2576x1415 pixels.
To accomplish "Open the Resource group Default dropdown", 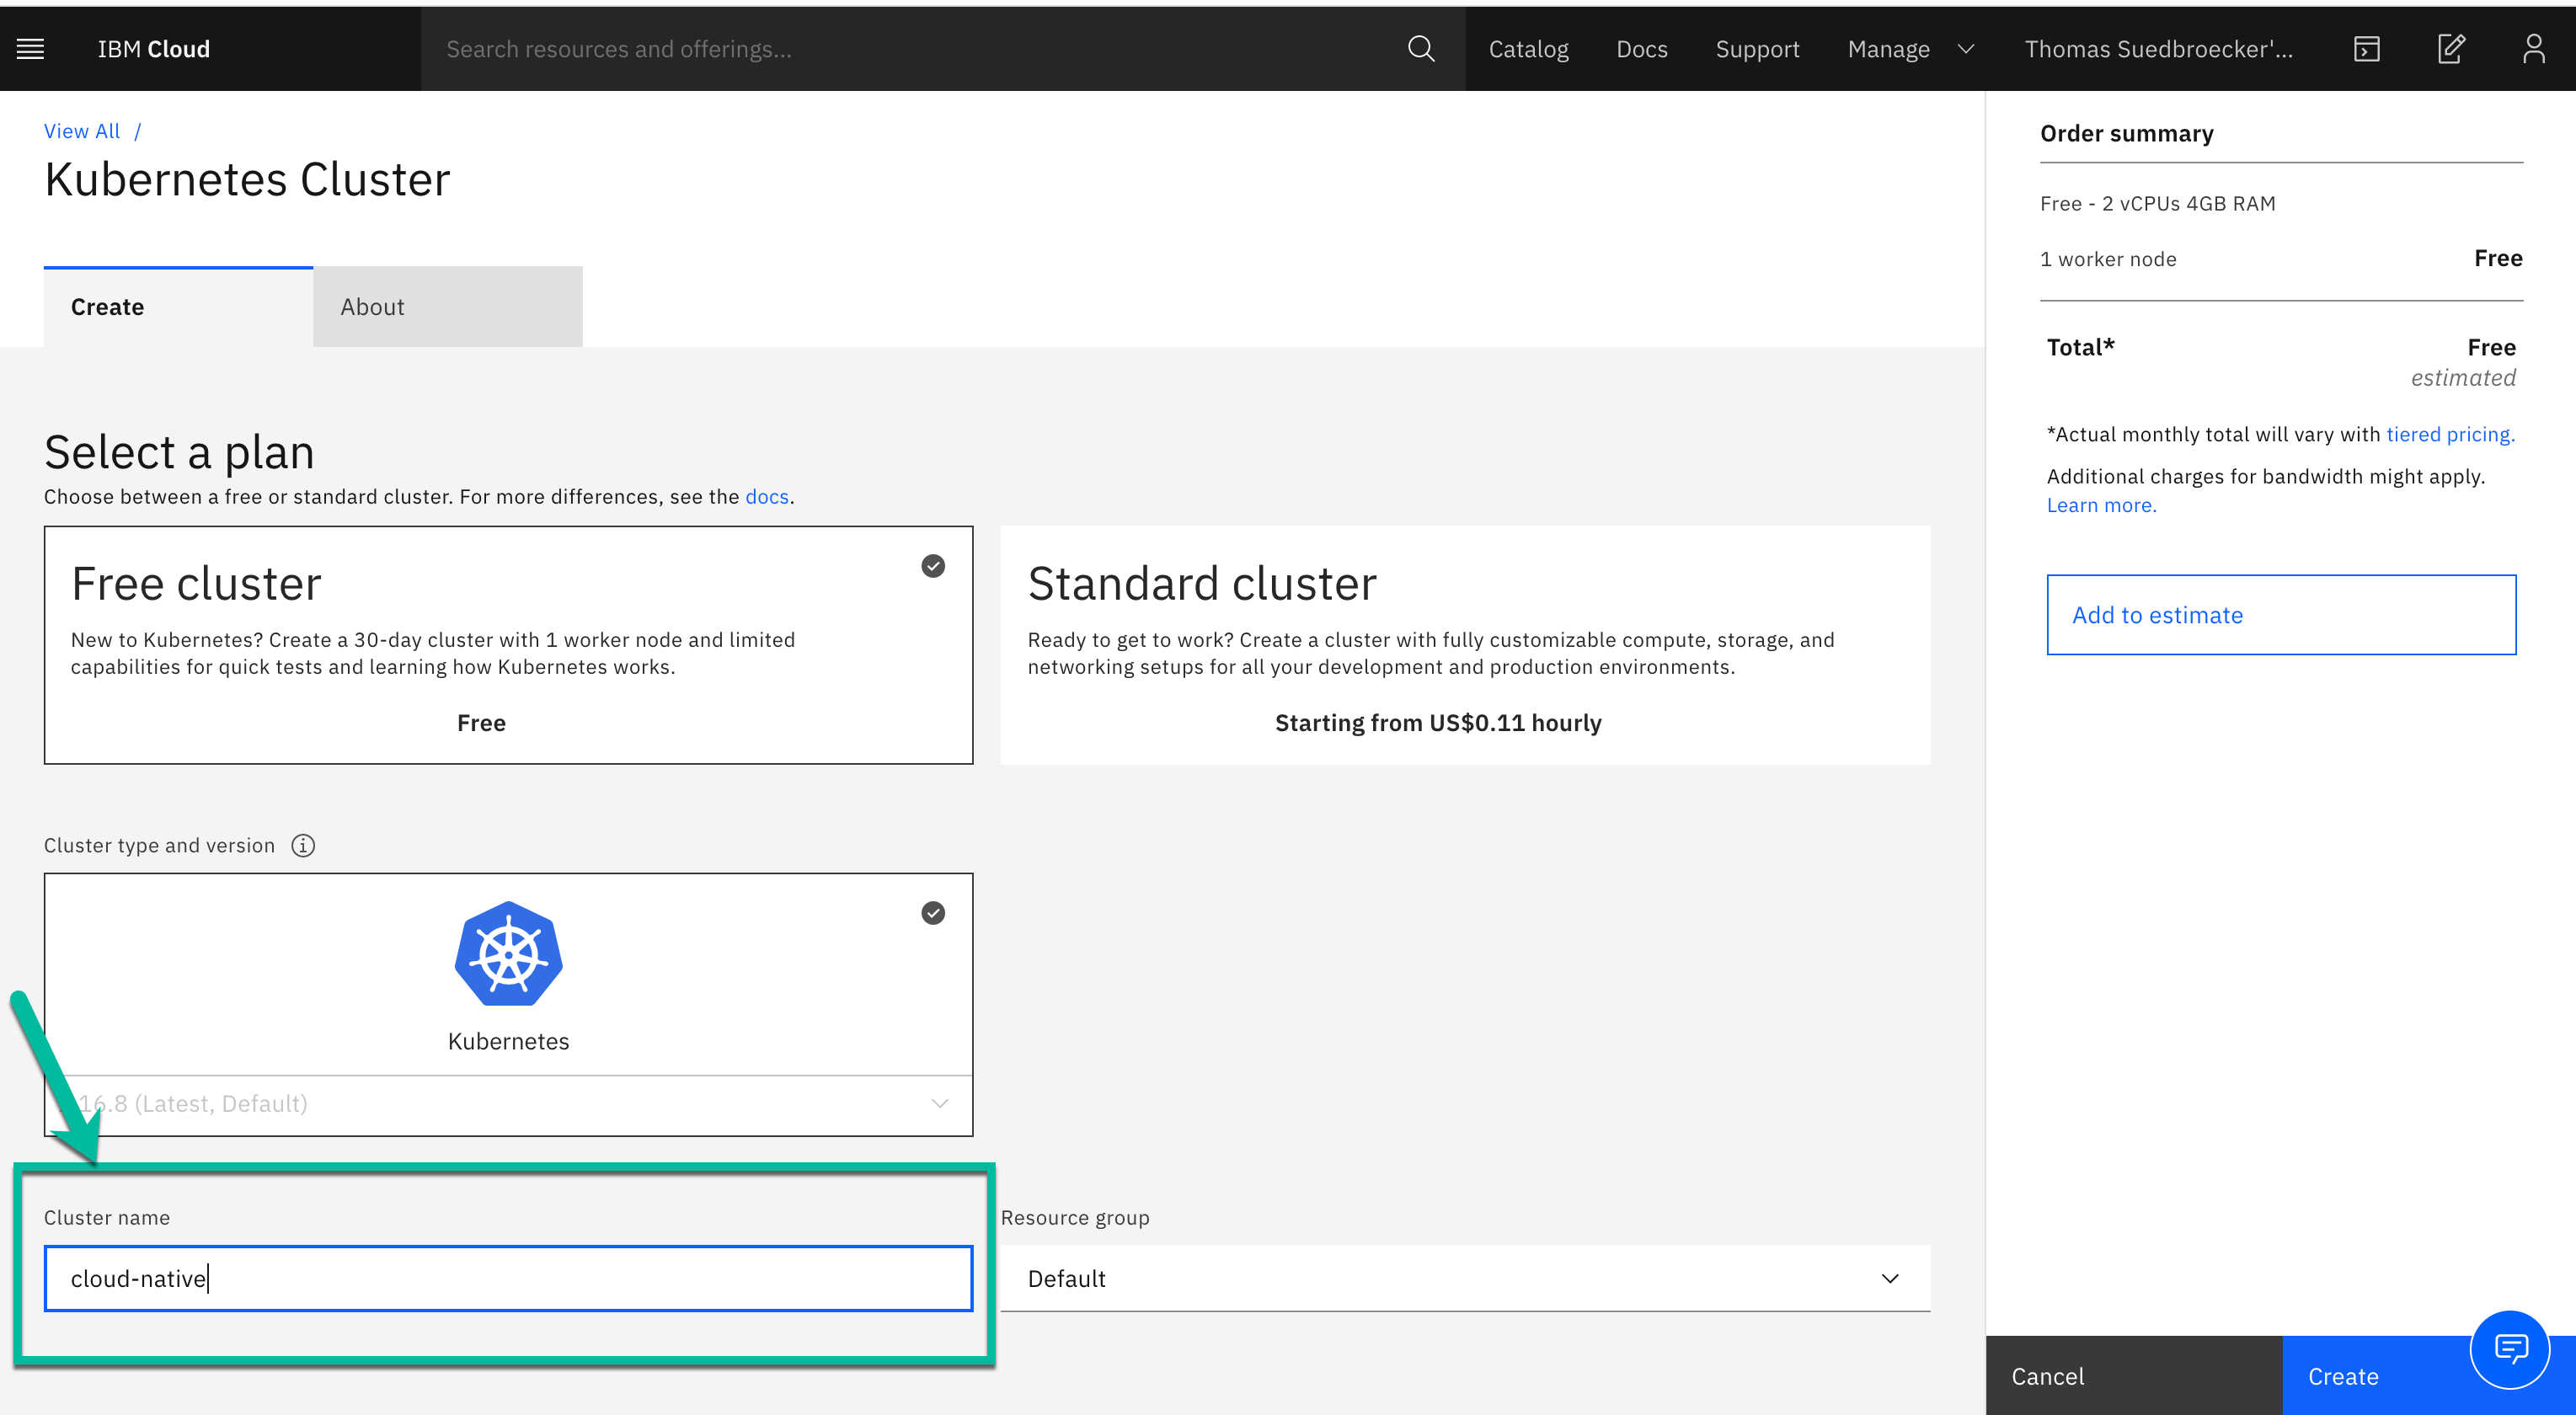I will [1464, 1278].
